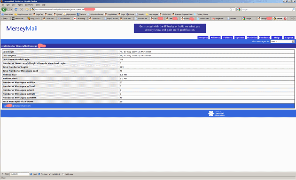Bookmark this page with the star icon

point(231,9)
